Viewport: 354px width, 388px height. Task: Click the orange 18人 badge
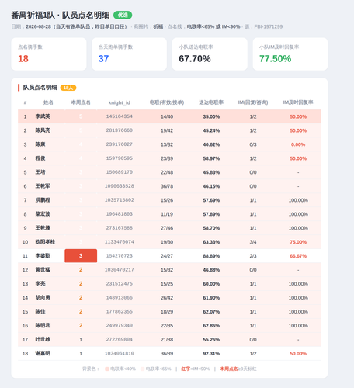(68, 88)
